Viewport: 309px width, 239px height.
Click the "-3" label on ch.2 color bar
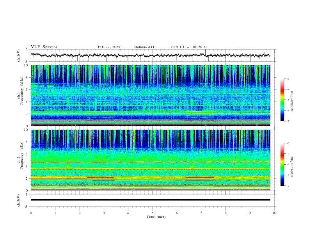(288, 143)
